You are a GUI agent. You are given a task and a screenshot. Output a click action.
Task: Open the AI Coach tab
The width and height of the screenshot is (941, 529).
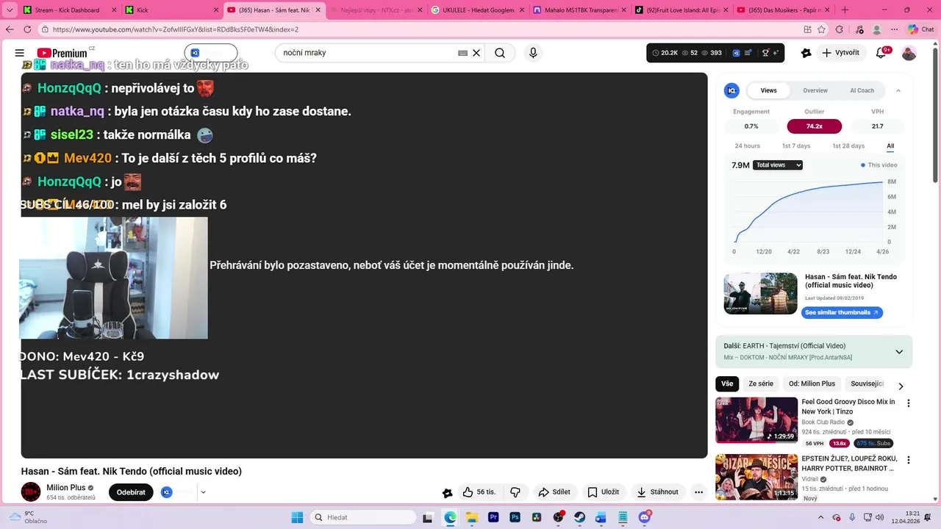pyautogui.click(x=862, y=90)
